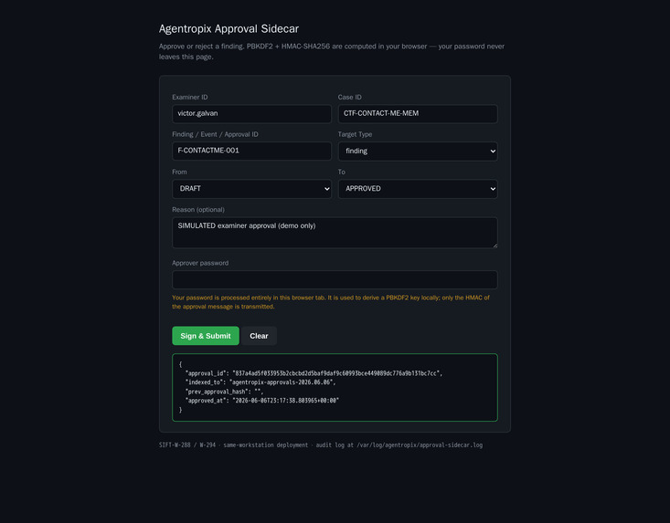Click the Sign & Submit button
The height and width of the screenshot is (523, 670).
[206, 336]
